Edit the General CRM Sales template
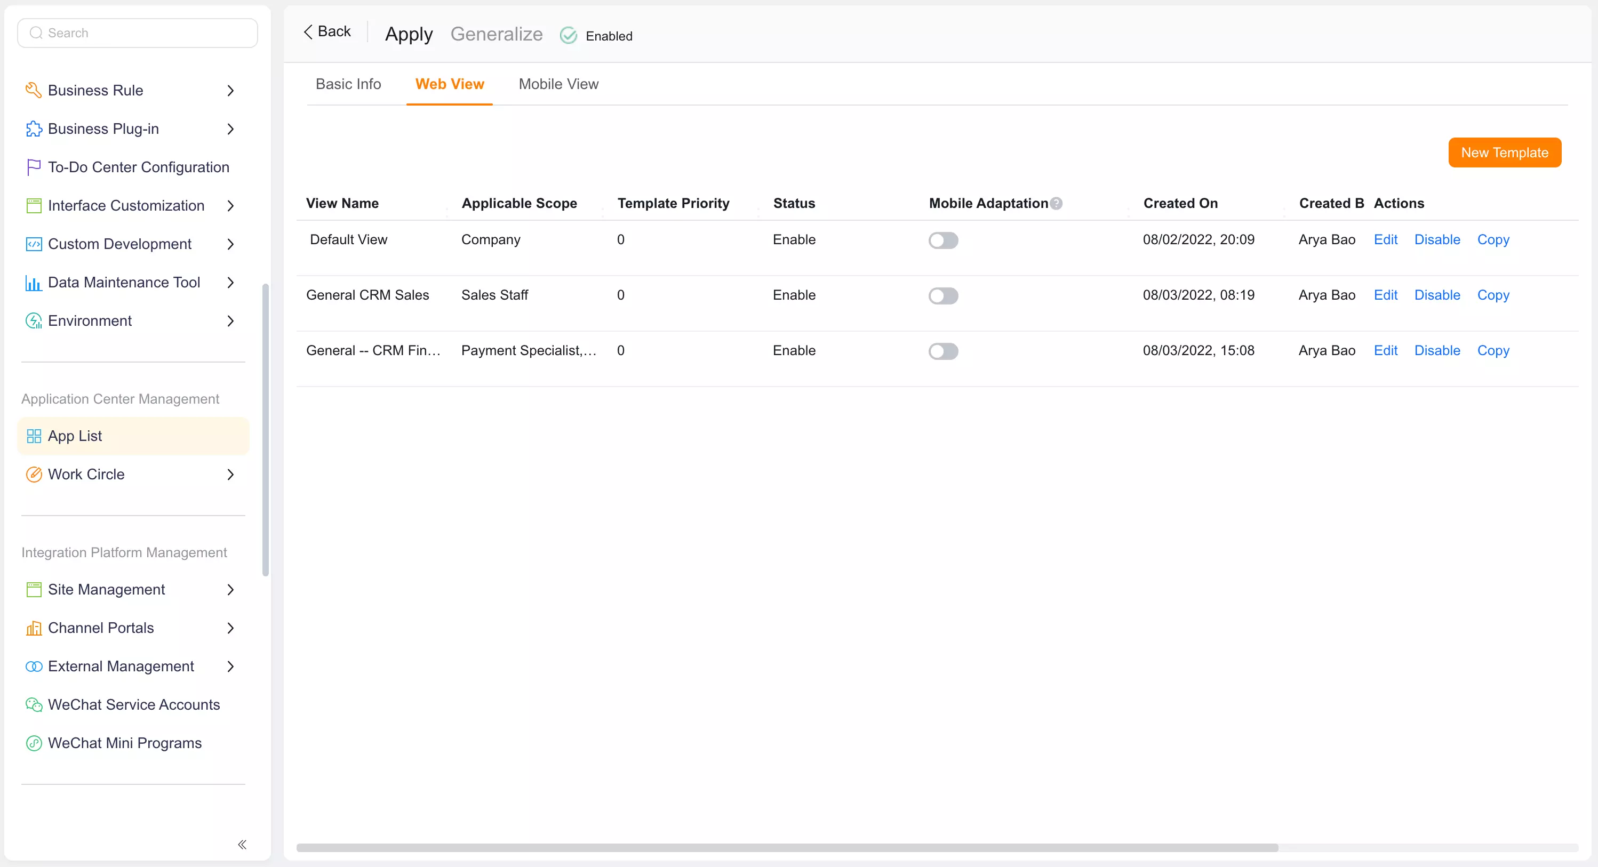The image size is (1598, 867). pyautogui.click(x=1385, y=295)
